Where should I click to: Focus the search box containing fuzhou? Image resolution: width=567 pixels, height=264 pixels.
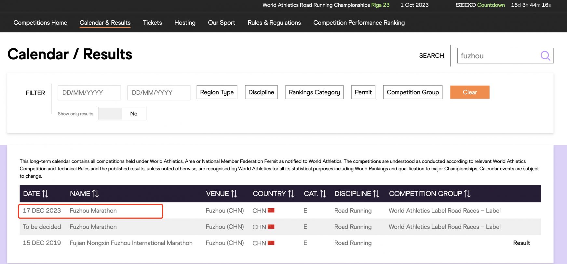(x=498, y=56)
